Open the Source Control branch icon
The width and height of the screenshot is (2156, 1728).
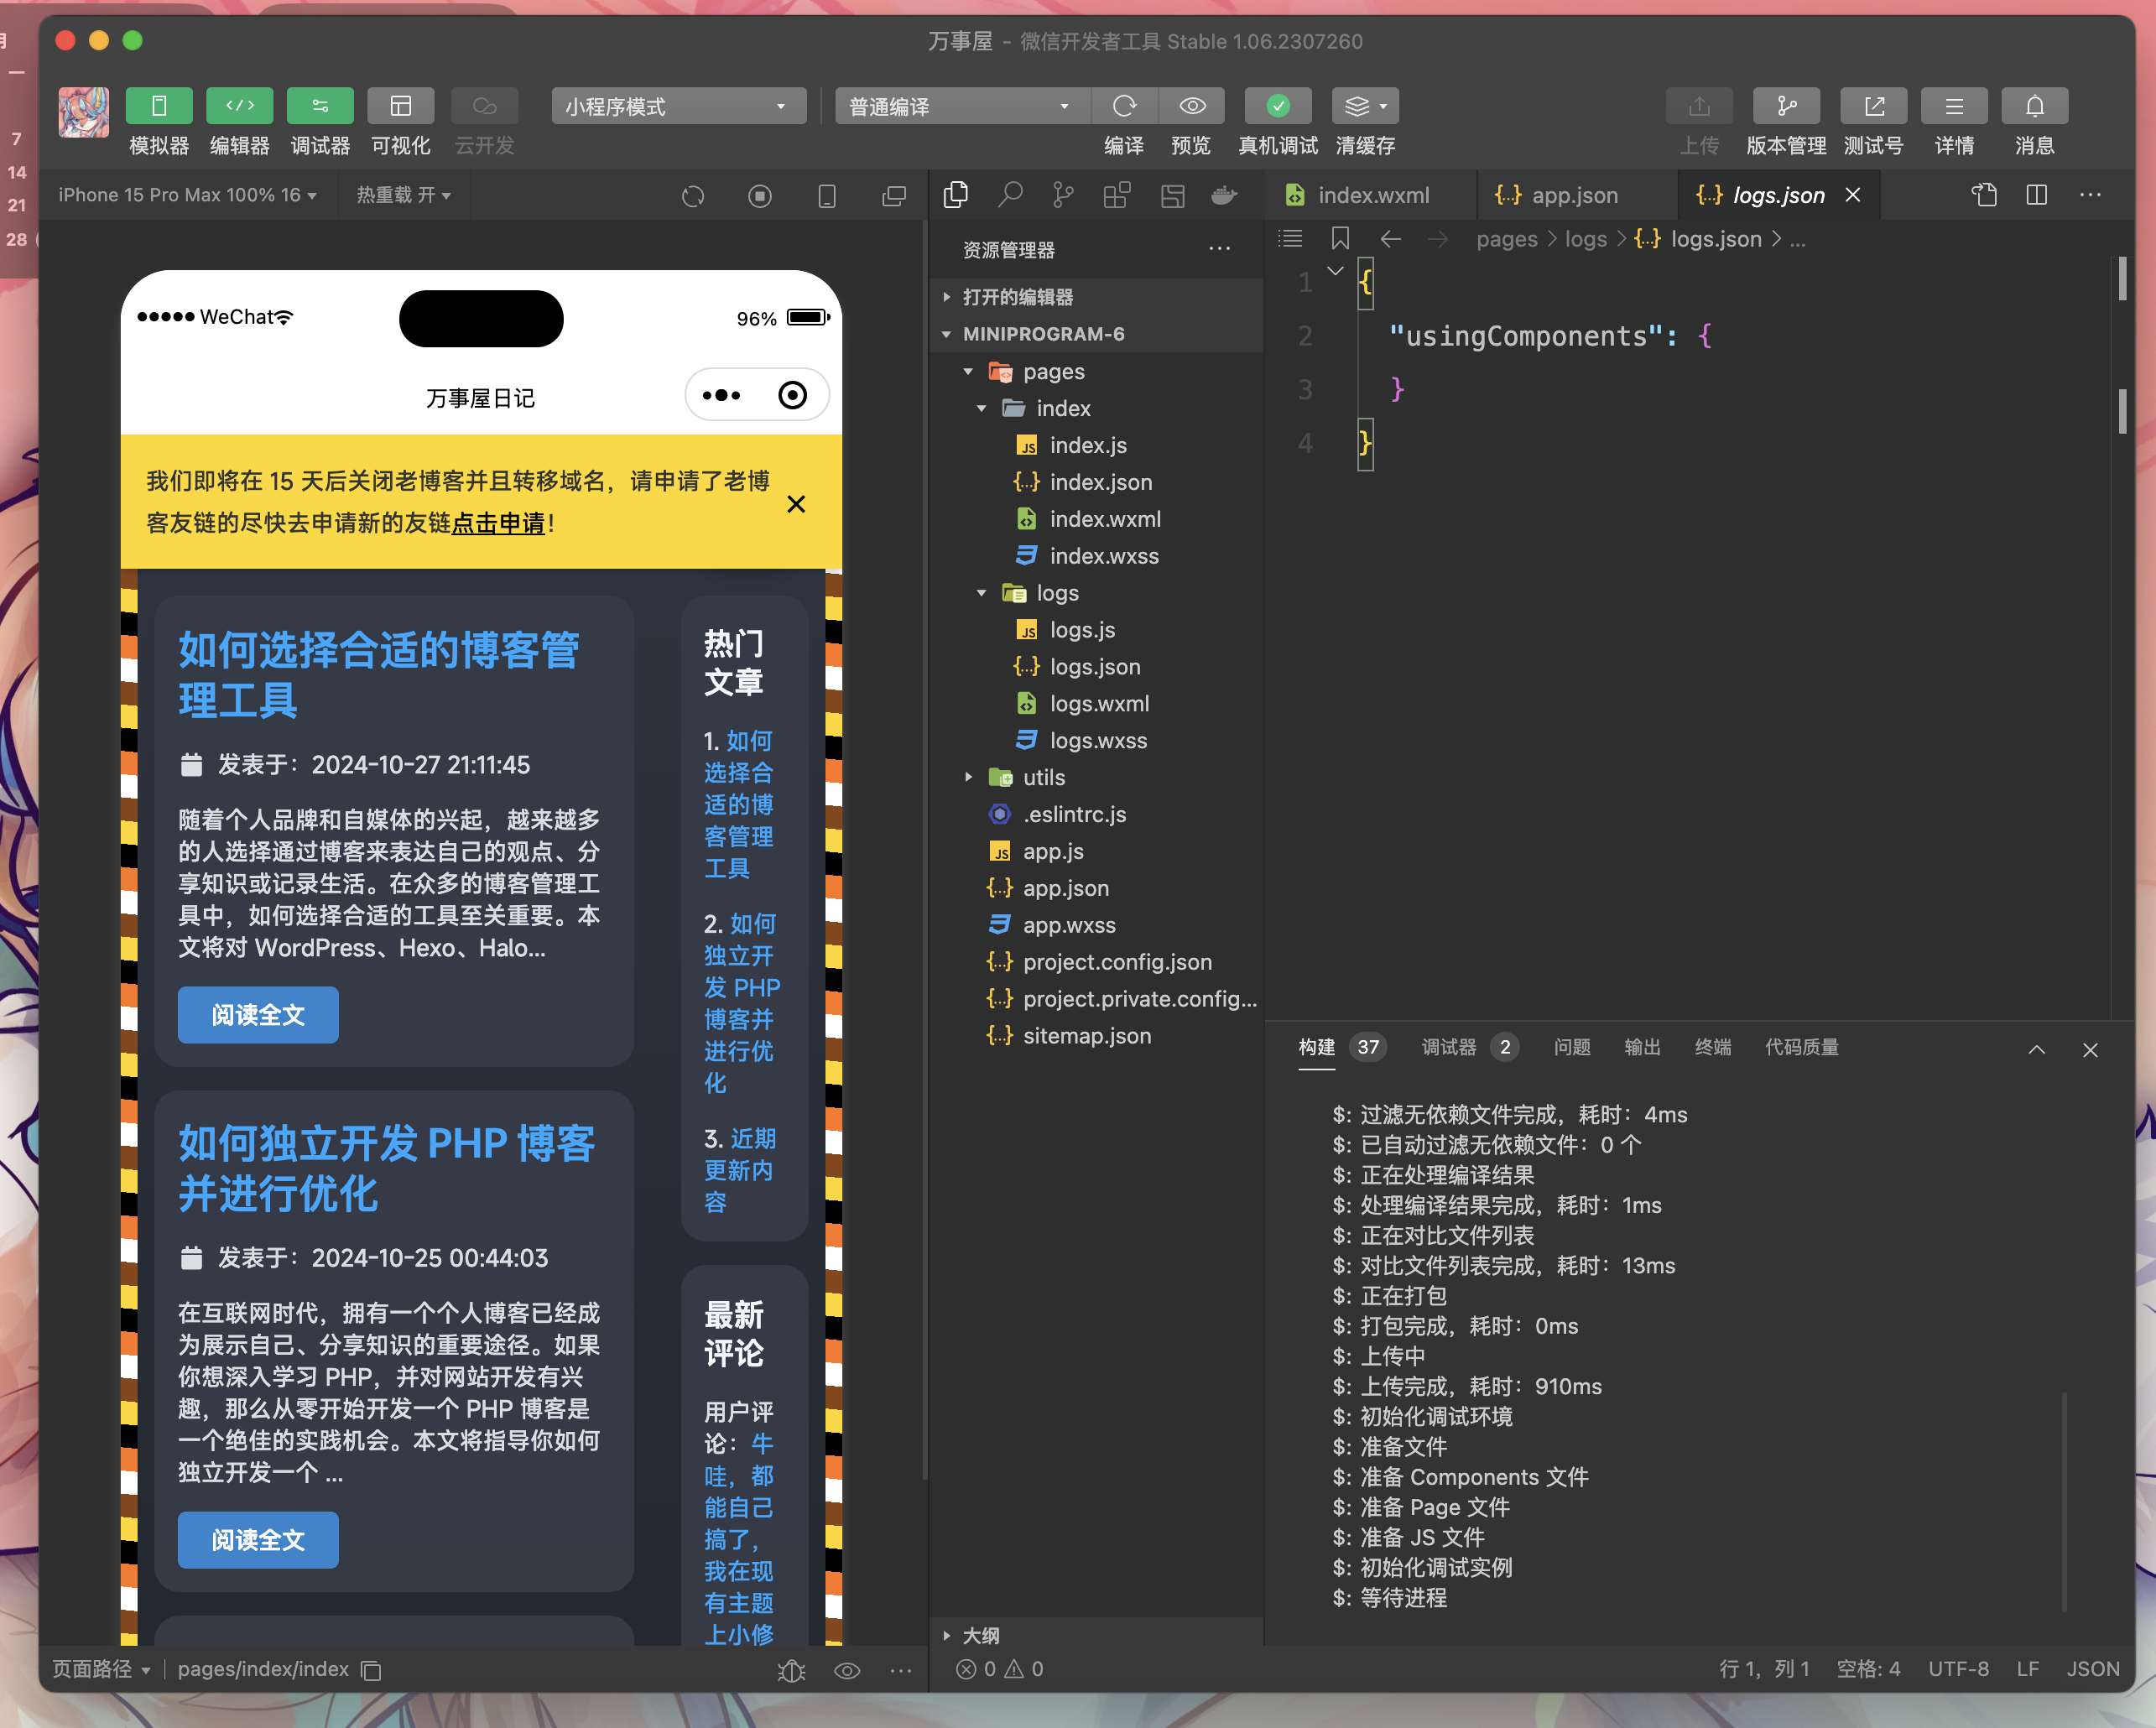click(x=1063, y=195)
